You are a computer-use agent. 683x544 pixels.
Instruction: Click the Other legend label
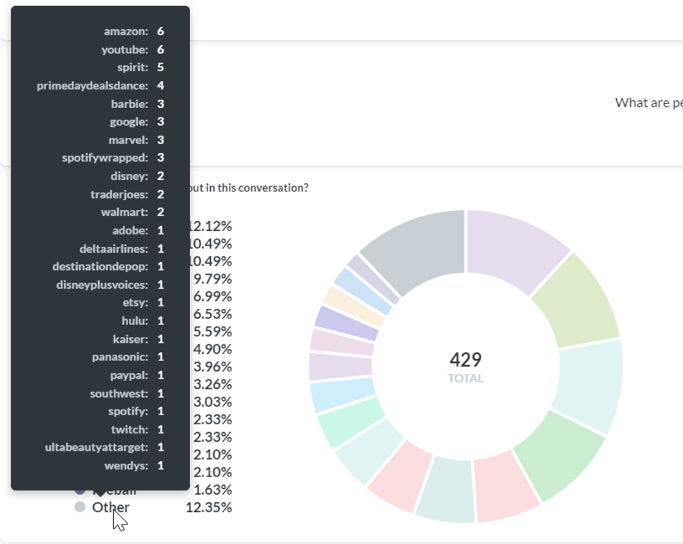click(111, 507)
